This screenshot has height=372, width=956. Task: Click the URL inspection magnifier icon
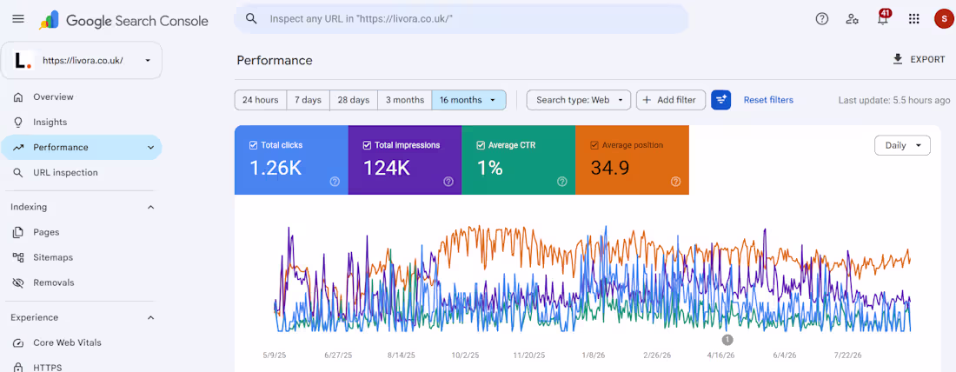pyautogui.click(x=18, y=173)
